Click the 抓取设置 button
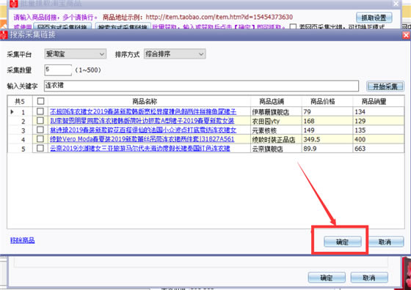 click(374, 18)
